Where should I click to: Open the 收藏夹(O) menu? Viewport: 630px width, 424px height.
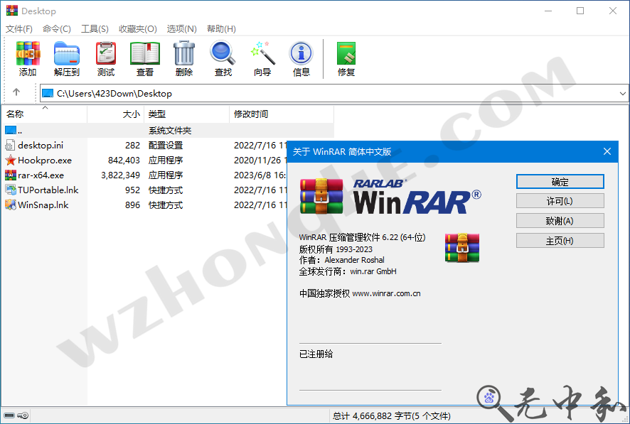tap(137, 28)
